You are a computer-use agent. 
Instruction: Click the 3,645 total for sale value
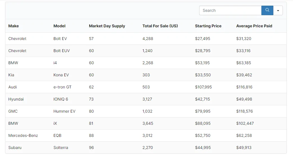click(x=148, y=124)
